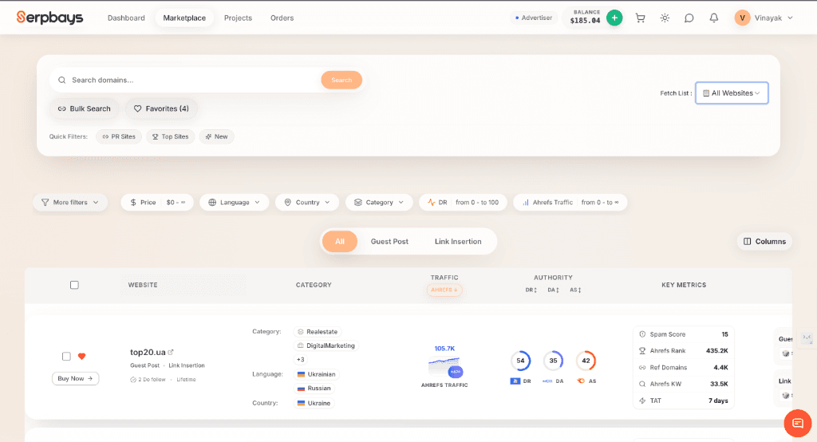Expand the Fetch List All Websites dropdown

click(x=732, y=93)
